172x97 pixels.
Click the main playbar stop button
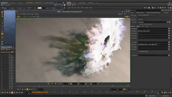(12, 93)
